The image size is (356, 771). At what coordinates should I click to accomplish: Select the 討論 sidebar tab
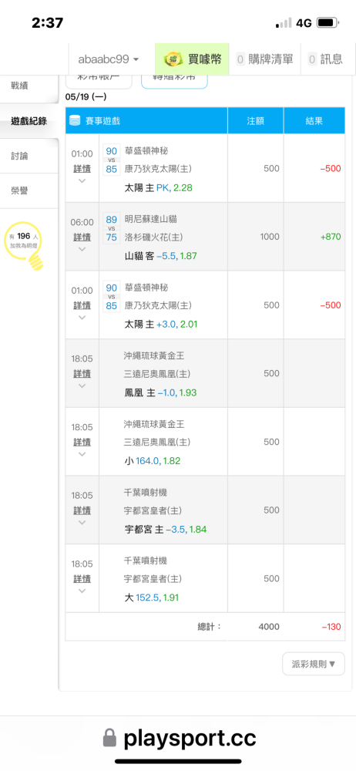29,156
